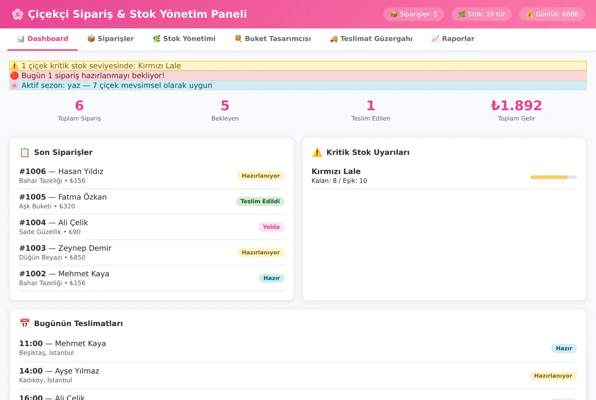Screen dimensions: 596x400
Task: Click the Beşiktaş, İstanbul delivery address
Action: (47, 353)
